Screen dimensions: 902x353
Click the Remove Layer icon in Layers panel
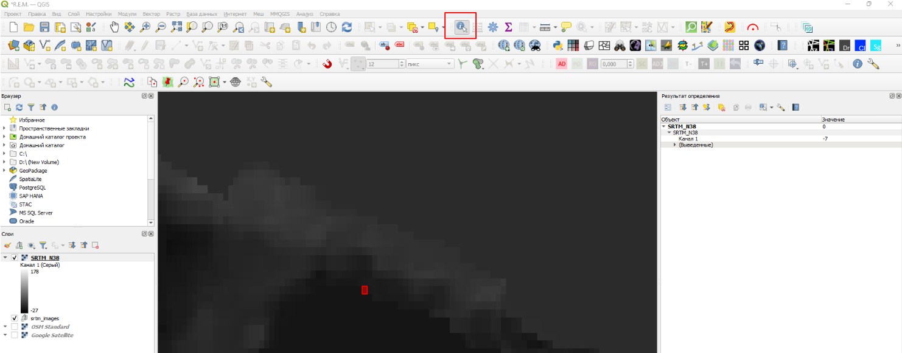click(96, 245)
